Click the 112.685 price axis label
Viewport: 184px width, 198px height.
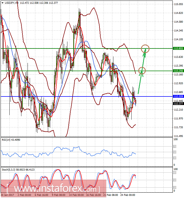click(179, 92)
